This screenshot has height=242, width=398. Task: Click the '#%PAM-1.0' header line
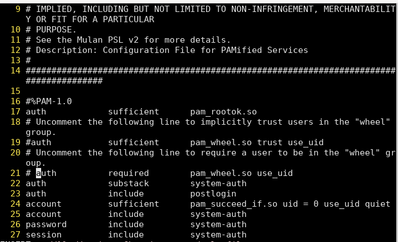[49, 101]
